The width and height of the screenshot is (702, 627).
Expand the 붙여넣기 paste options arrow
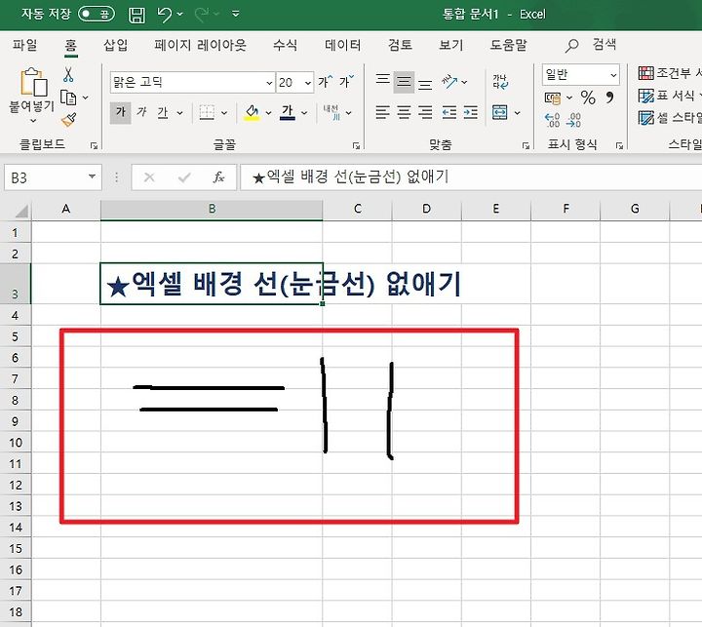tap(33, 121)
